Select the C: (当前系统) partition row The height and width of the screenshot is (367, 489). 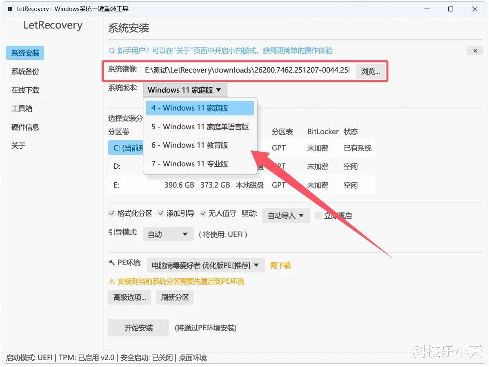coord(242,148)
